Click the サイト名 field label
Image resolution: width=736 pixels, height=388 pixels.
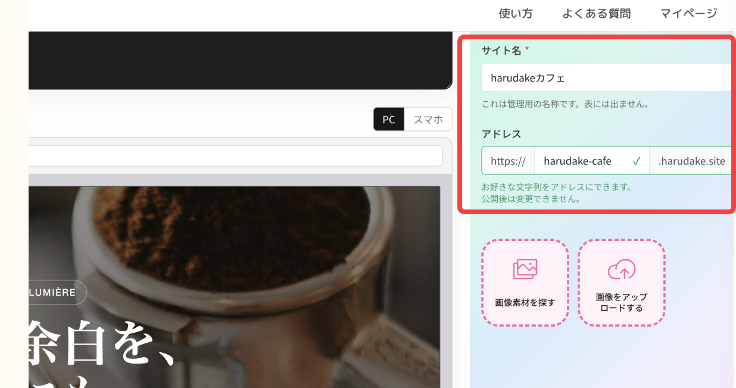[501, 51]
